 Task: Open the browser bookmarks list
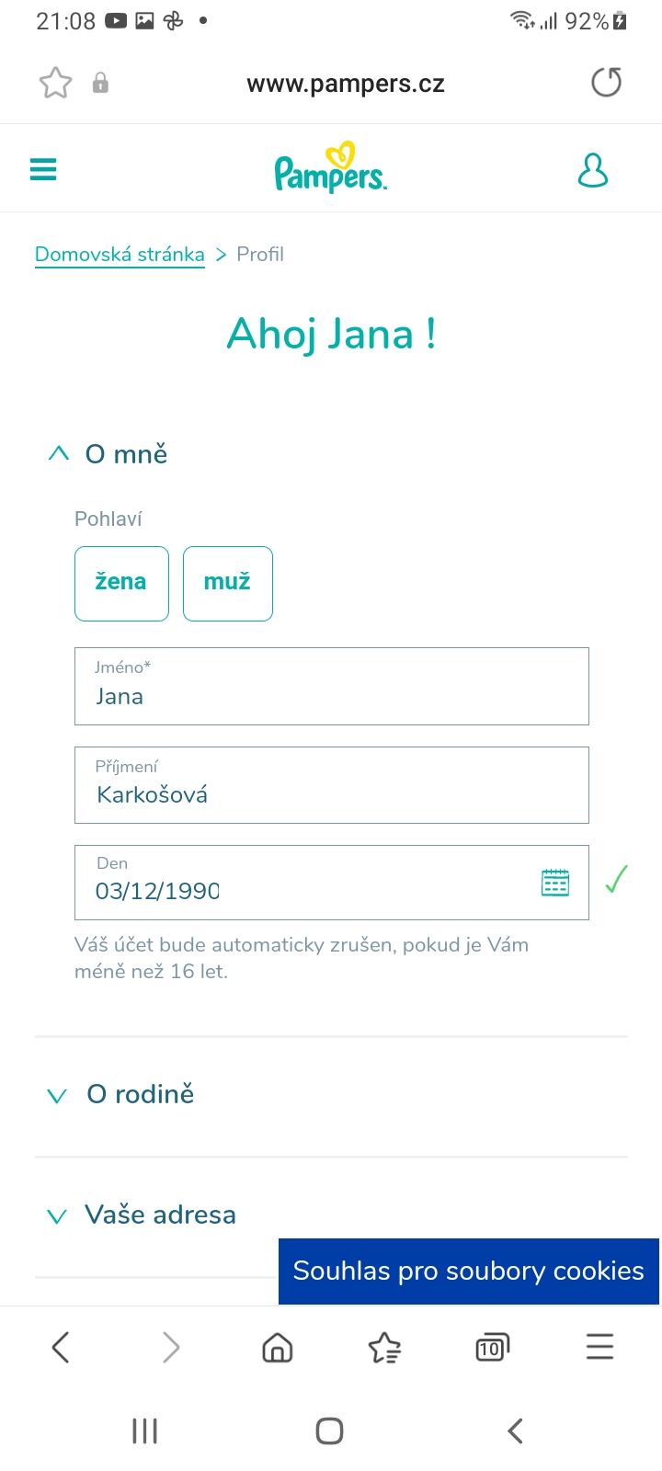(x=384, y=1348)
